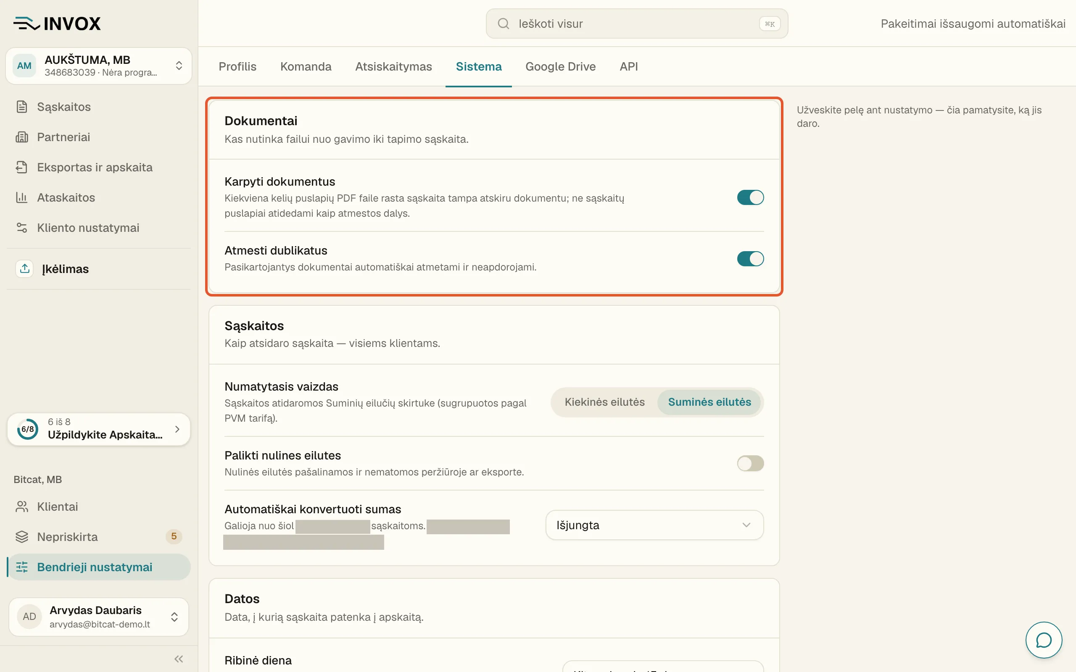The image size is (1076, 672).
Task: Open Kliento nustatymai sliders icon
Action: click(22, 228)
